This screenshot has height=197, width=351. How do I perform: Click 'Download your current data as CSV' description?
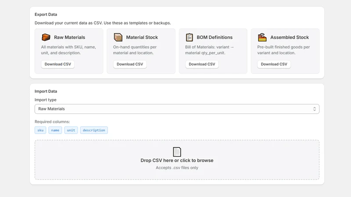coord(103,23)
